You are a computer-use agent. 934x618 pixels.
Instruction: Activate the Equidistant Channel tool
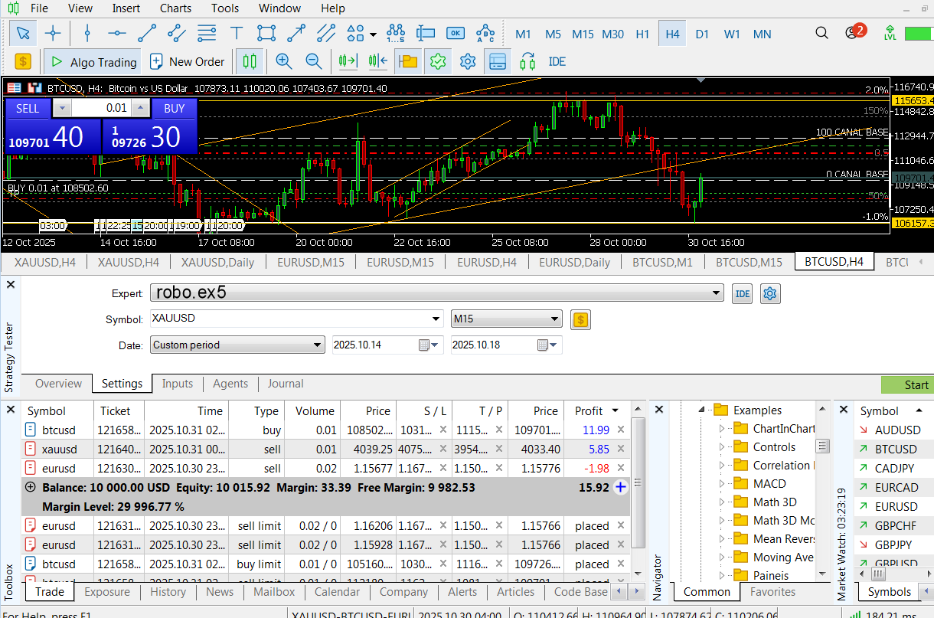(178, 33)
